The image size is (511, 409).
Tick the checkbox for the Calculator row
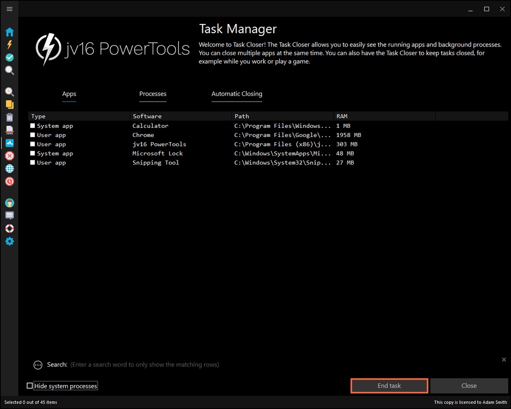pyautogui.click(x=33, y=126)
